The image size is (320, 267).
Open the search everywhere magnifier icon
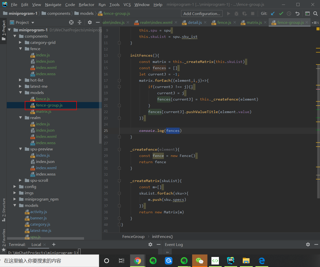click(x=315, y=14)
